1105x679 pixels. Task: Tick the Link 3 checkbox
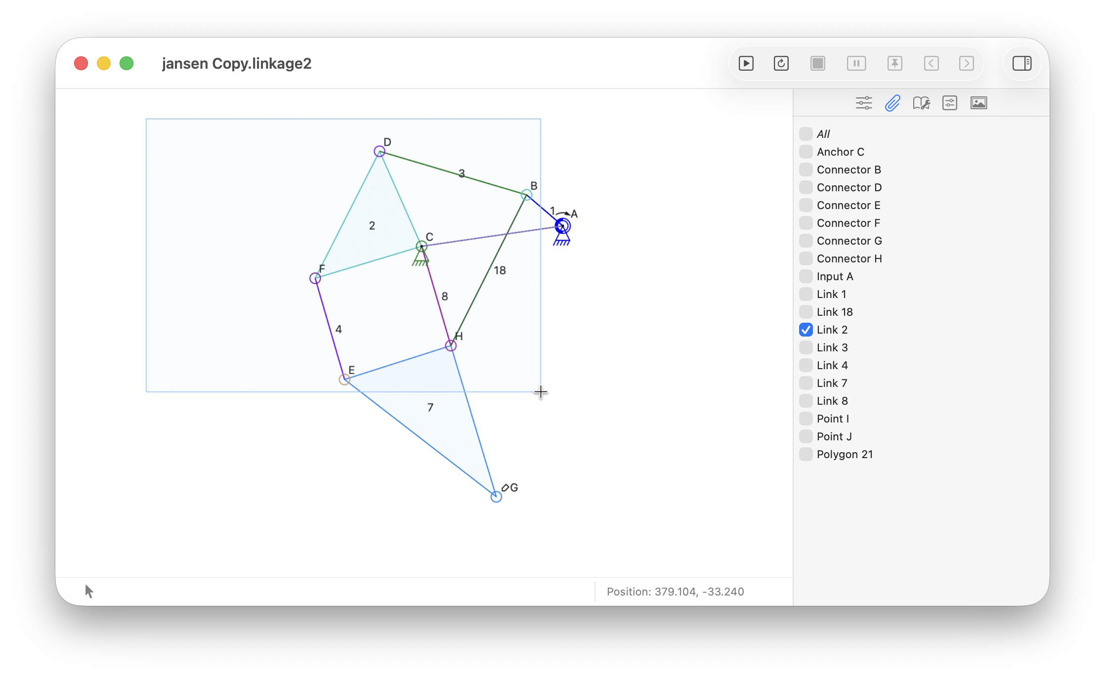pos(806,347)
